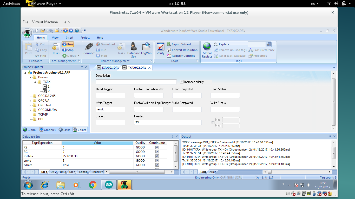This screenshot has height=199, width=355.
Task: Uncheck Continuous for the RC tag
Action: tap(157, 152)
